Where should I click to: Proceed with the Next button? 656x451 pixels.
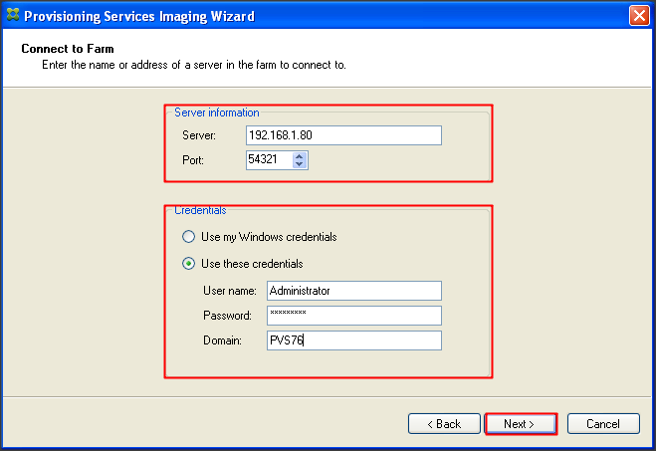click(520, 424)
